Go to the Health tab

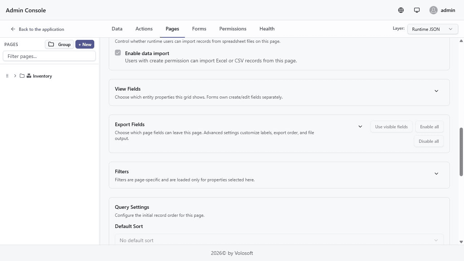267,29
